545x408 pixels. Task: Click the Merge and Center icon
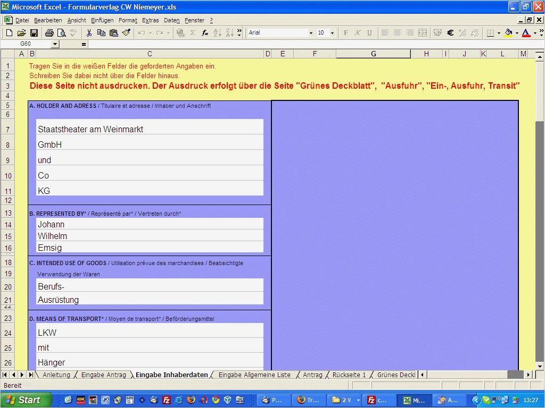pyautogui.click(x=422, y=33)
